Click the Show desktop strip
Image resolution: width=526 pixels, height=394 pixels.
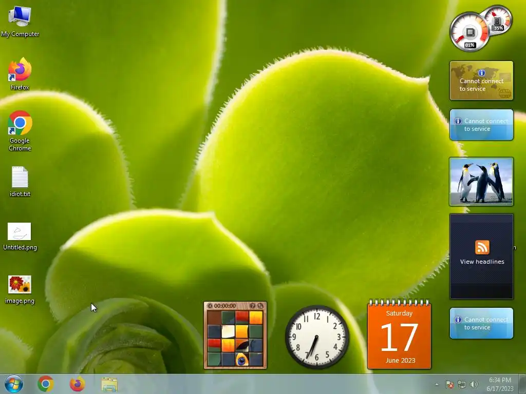point(522,384)
